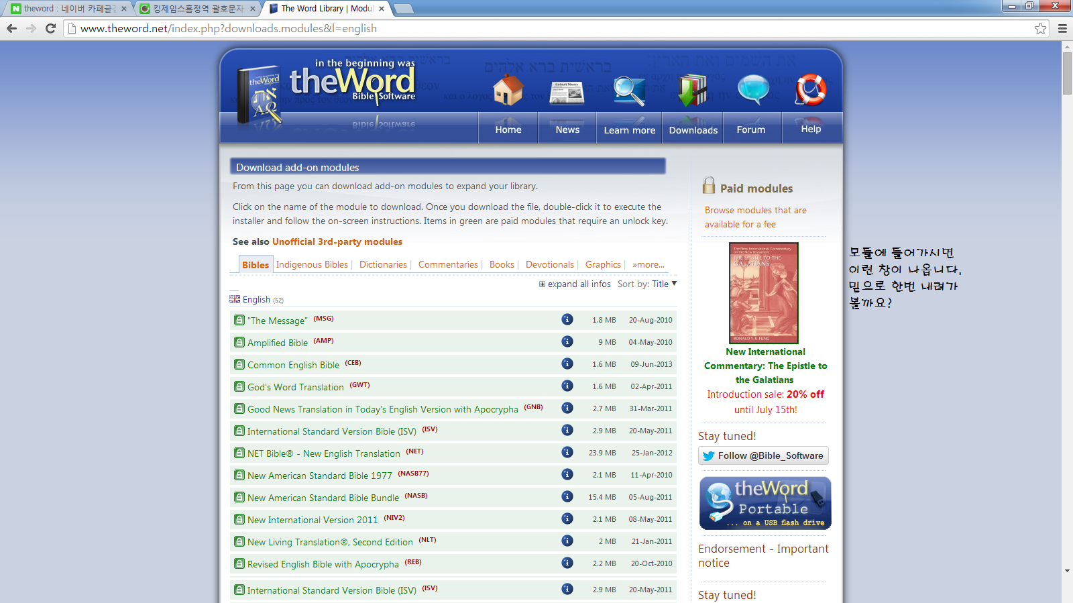
Task: Click the house icon above Home
Action: (508, 91)
